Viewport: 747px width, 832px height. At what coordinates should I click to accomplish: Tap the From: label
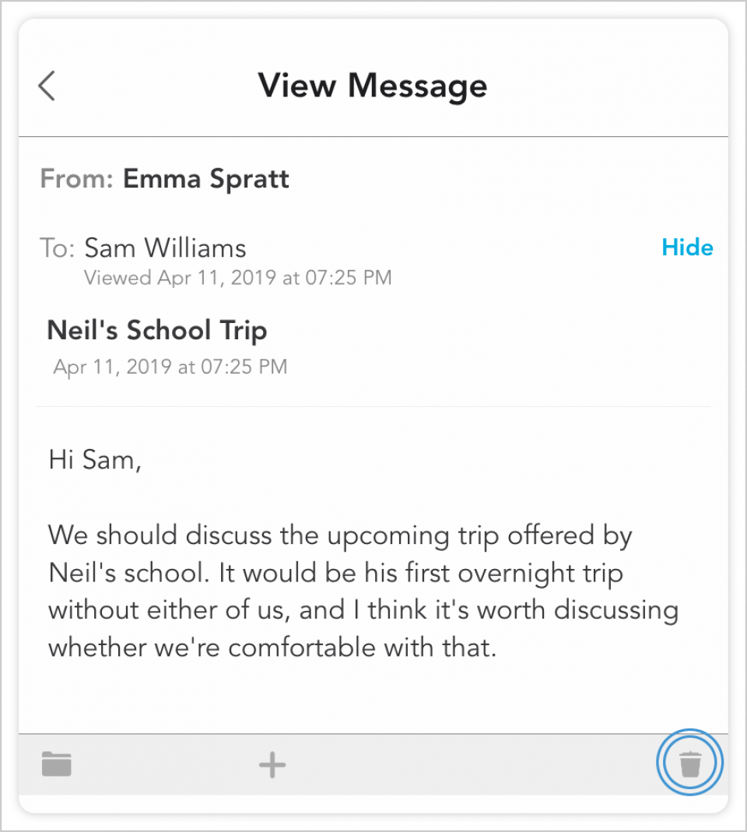click(x=77, y=179)
